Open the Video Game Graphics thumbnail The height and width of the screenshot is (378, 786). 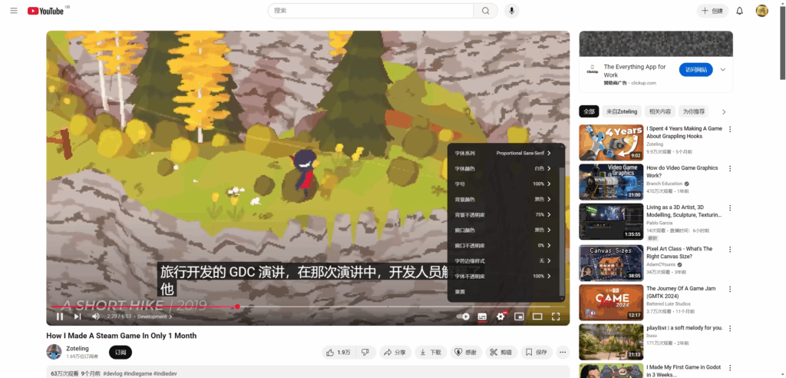611,182
